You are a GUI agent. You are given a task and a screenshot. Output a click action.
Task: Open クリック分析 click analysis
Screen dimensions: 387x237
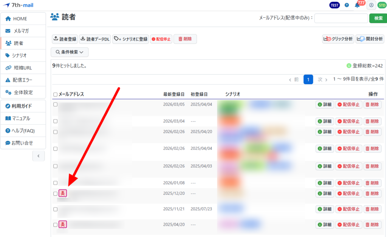pos(338,39)
